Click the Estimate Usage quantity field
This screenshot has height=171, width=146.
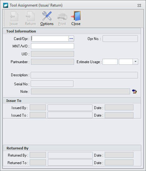click(x=110, y=62)
